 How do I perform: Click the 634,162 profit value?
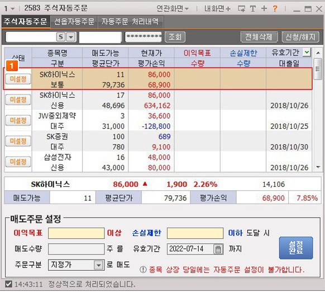pyautogui.click(x=157, y=106)
